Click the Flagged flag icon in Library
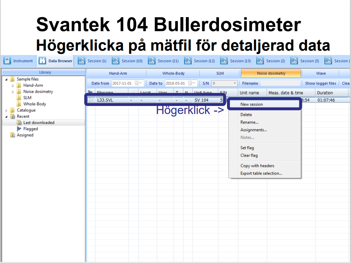 [x=19, y=129]
